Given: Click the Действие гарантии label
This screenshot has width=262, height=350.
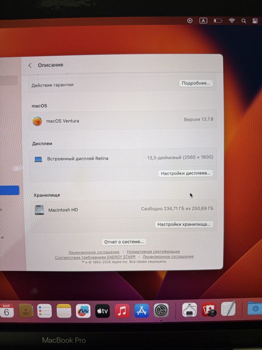Looking at the screenshot, I should point(52,85).
